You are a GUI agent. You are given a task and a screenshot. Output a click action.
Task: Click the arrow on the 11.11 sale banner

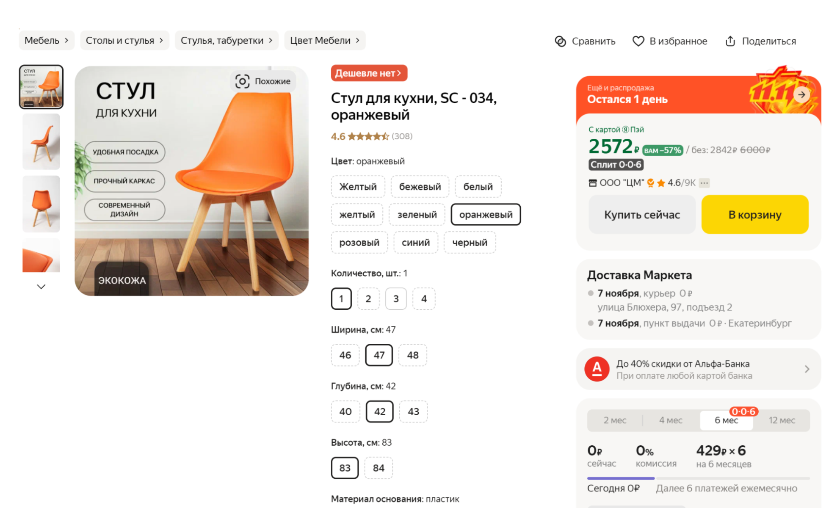(802, 95)
